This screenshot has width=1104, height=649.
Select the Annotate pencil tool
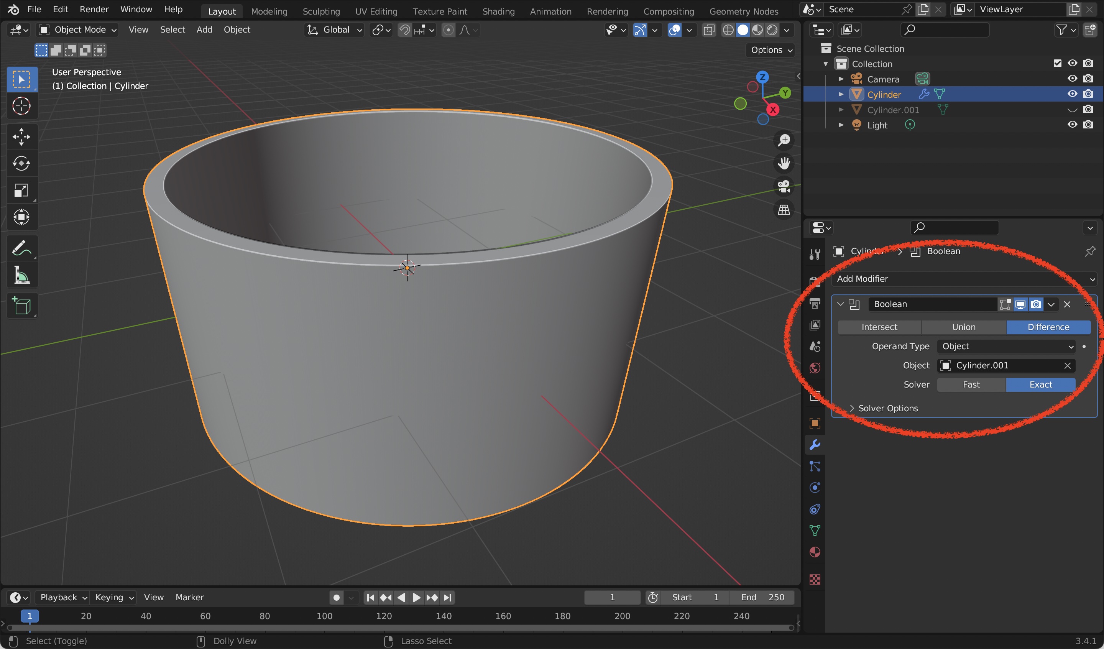click(21, 248)
